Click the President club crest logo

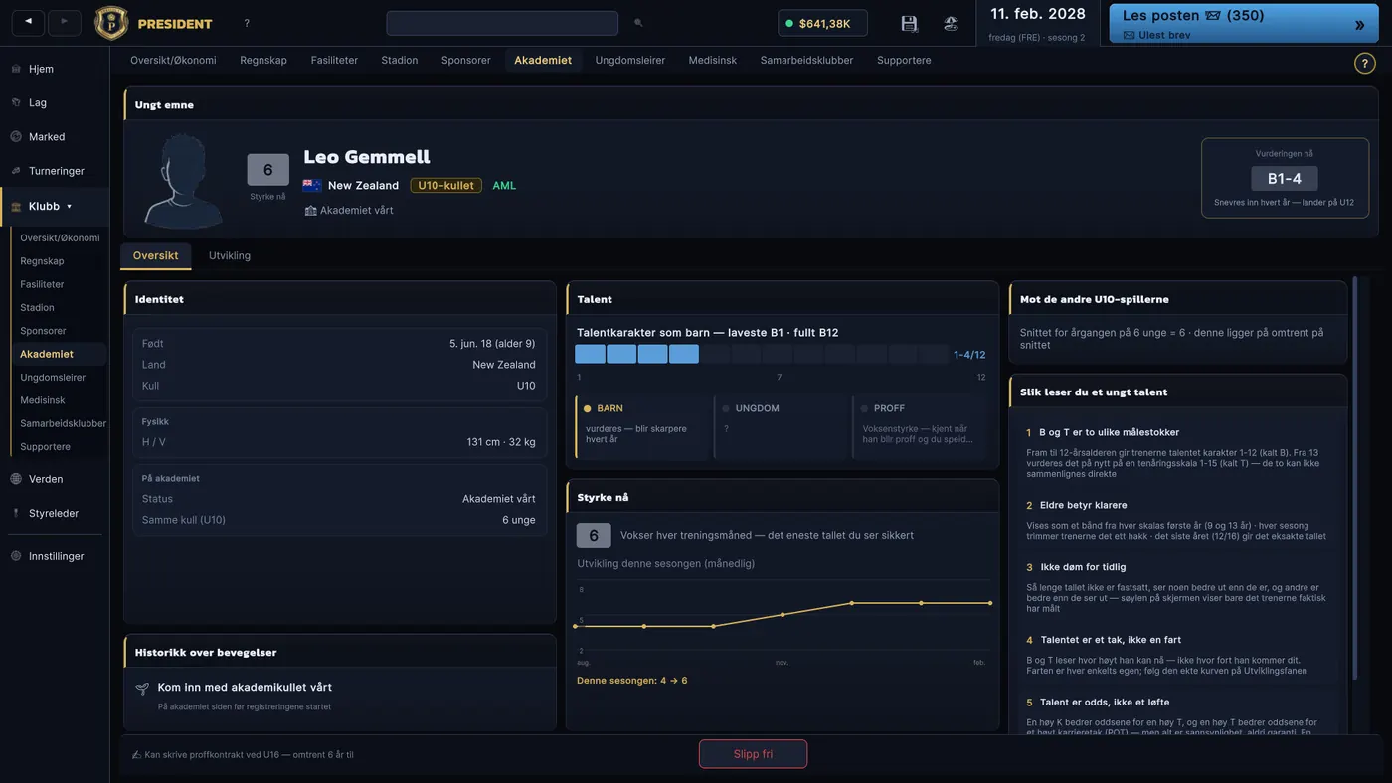pyautogui.click(x=111, y=23)
